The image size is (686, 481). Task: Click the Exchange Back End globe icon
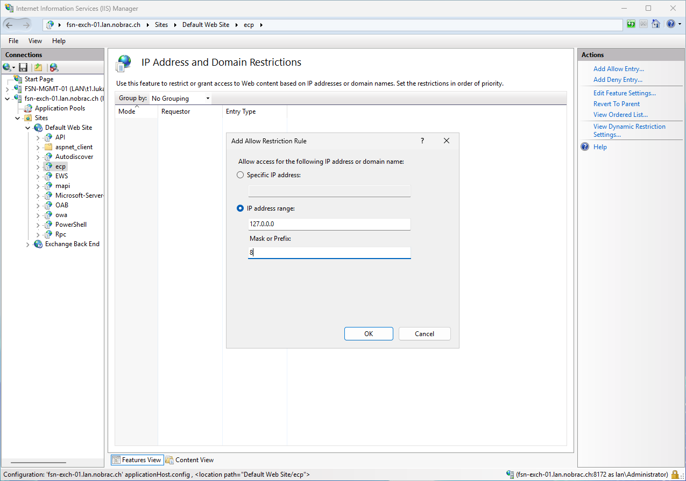point(38,244)
